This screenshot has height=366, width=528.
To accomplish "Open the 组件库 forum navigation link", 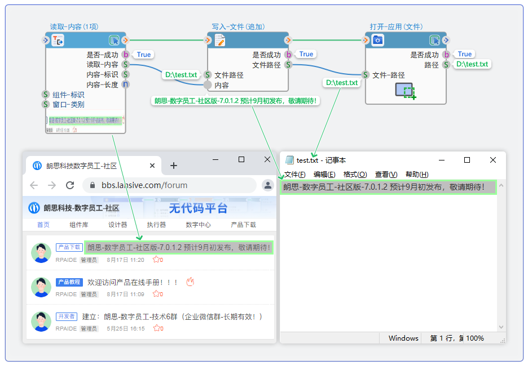I will pos(79,225).
